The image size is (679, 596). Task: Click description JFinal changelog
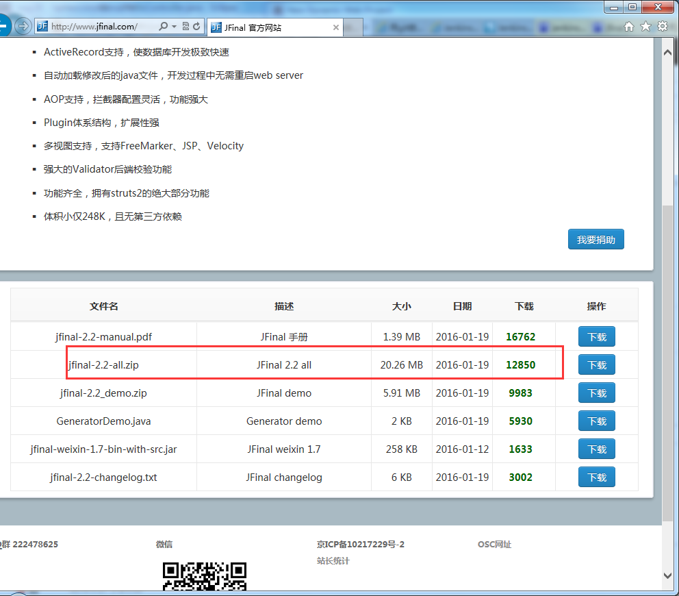pos(284,477)
